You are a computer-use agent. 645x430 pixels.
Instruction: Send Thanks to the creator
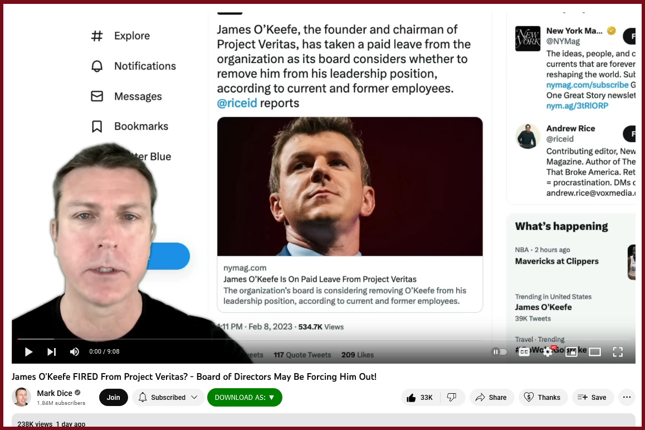pyautogui.click(x=543, y=398)
